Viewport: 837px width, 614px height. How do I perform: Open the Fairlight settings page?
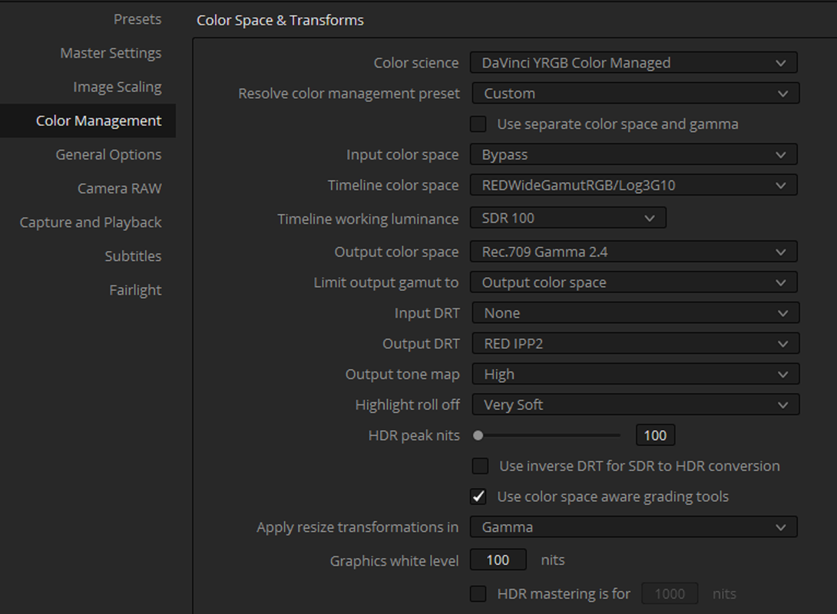point(135,290)
